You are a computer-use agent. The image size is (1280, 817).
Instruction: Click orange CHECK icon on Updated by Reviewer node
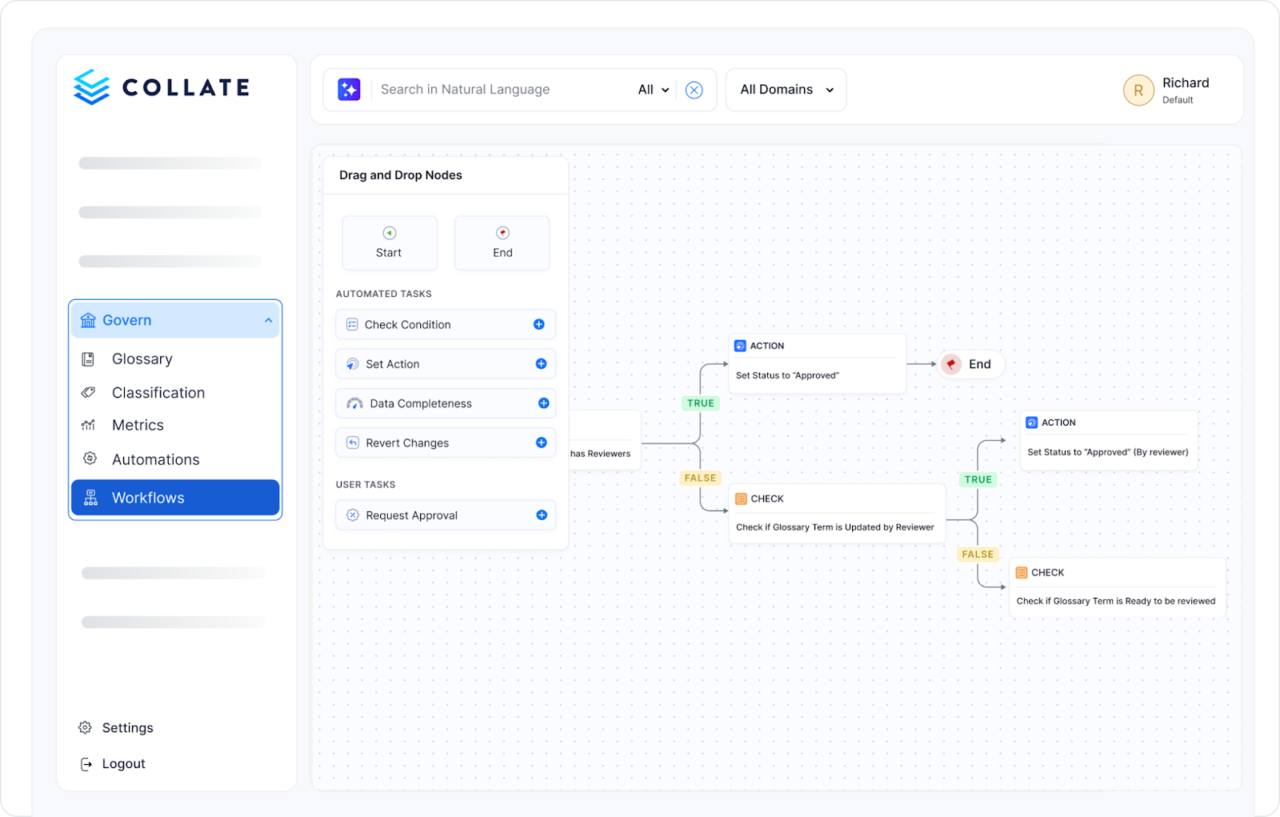coord(741,499)
